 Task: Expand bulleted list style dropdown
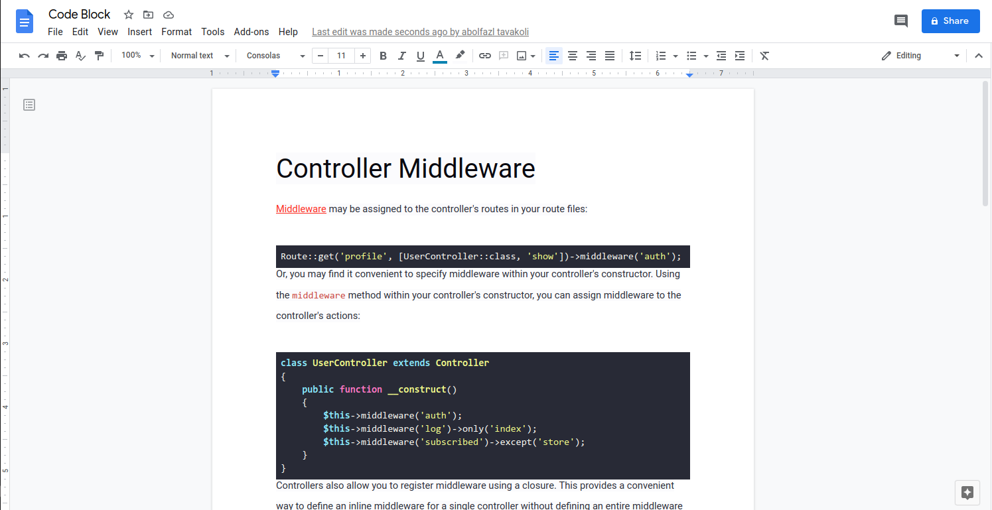tap(706, 56)
